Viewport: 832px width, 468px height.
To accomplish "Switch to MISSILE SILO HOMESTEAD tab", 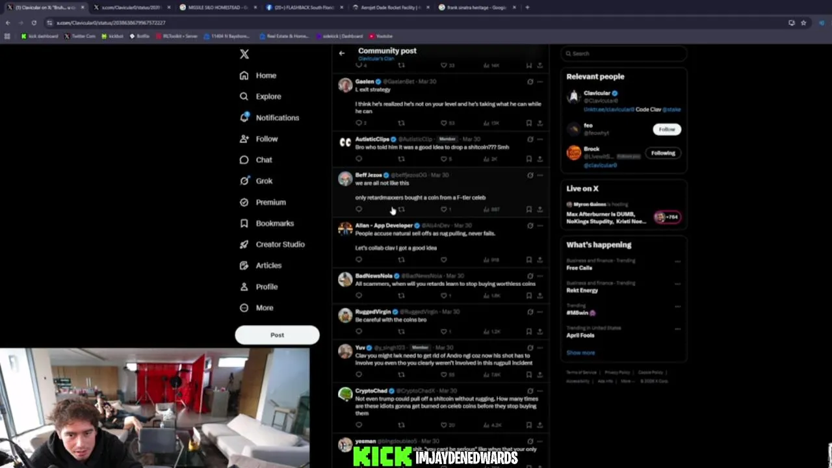I will [x=218, y=7].
